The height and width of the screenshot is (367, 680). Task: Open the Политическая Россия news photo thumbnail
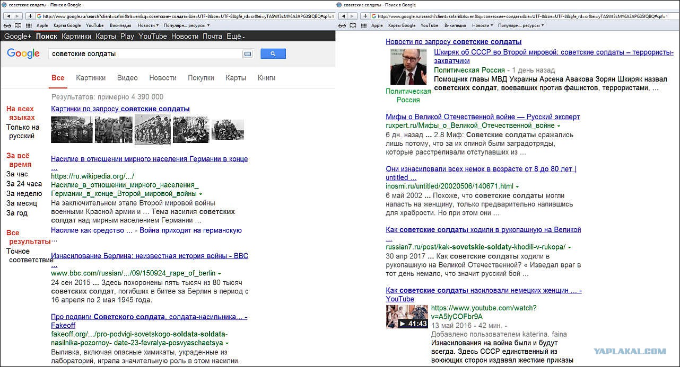408,67
